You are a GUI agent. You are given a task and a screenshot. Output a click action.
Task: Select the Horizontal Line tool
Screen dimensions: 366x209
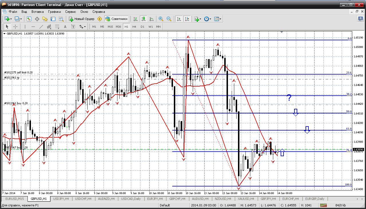(33, 27)
